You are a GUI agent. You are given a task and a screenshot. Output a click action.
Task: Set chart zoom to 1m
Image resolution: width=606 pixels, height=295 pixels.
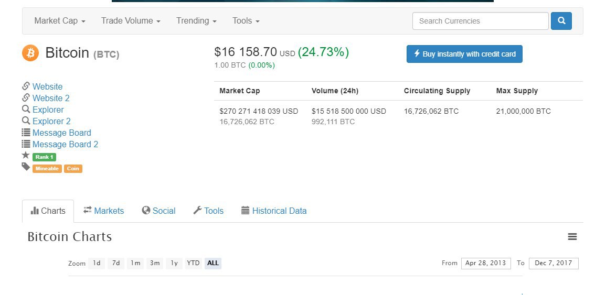click(135, 264)
